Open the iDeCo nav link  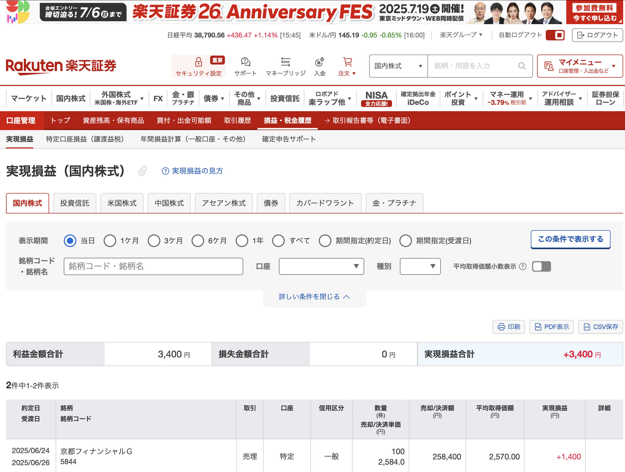(418, 99)
